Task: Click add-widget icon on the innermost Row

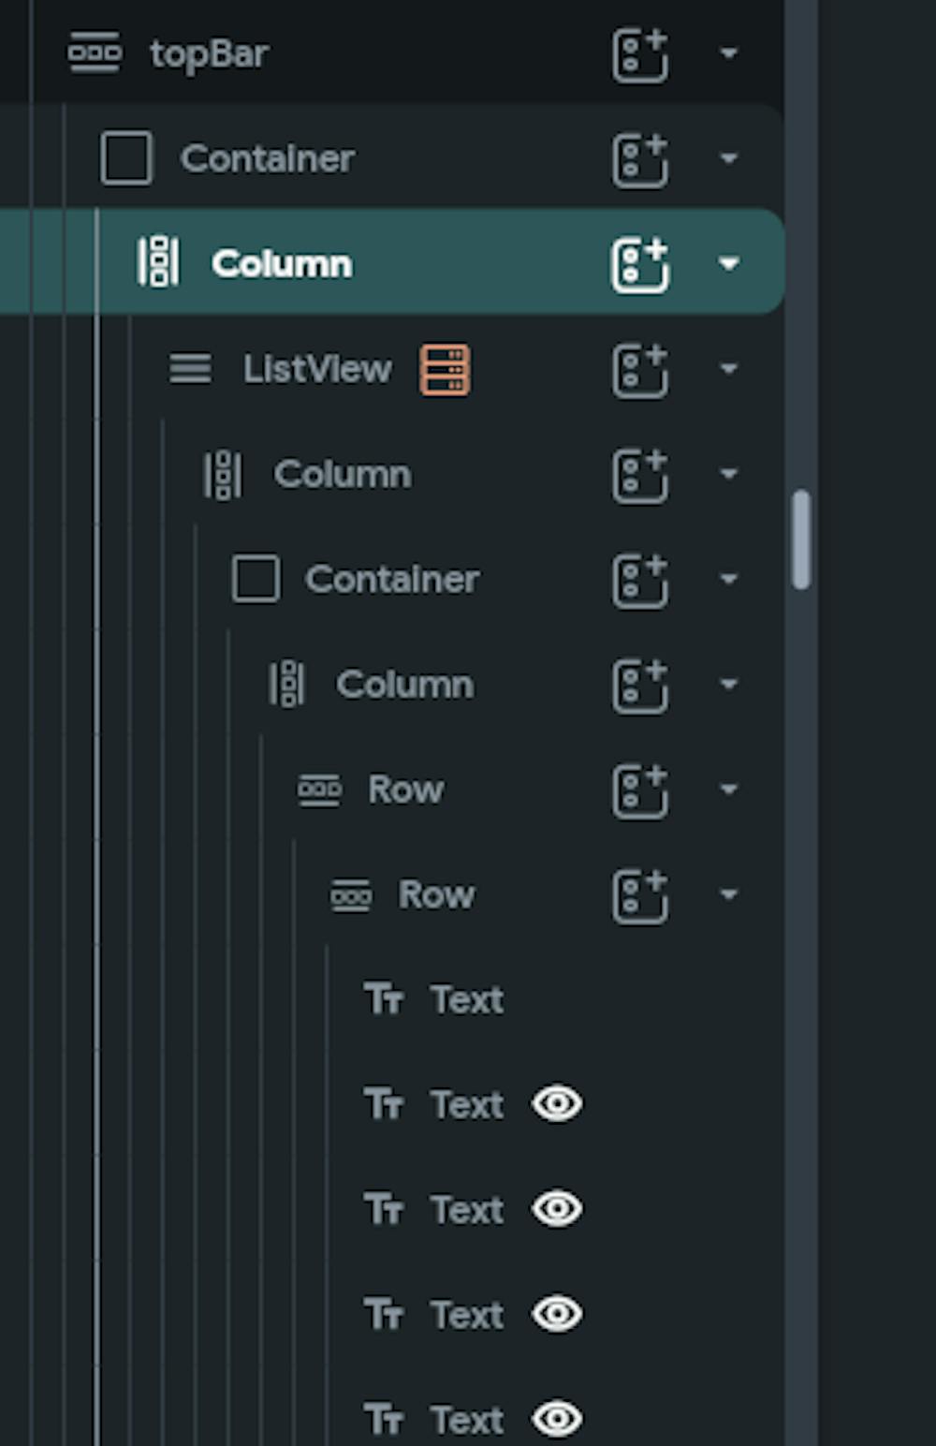Action: click(640, 895)
